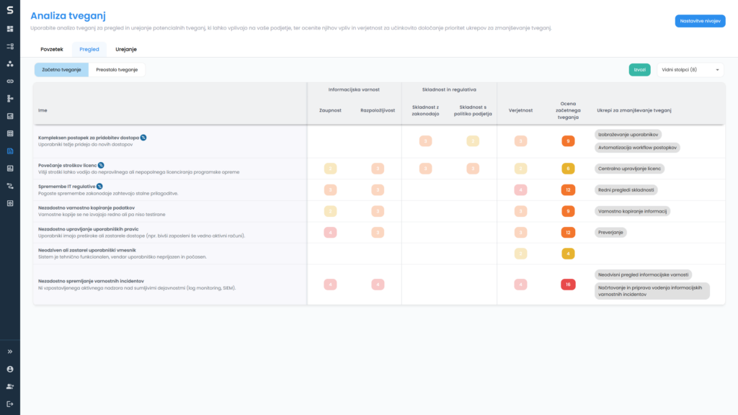Image resolution: width=738 pixels, height=415 pixels.
Task: Click the red risk score 16 badge
Action: (x=568, y=285)
